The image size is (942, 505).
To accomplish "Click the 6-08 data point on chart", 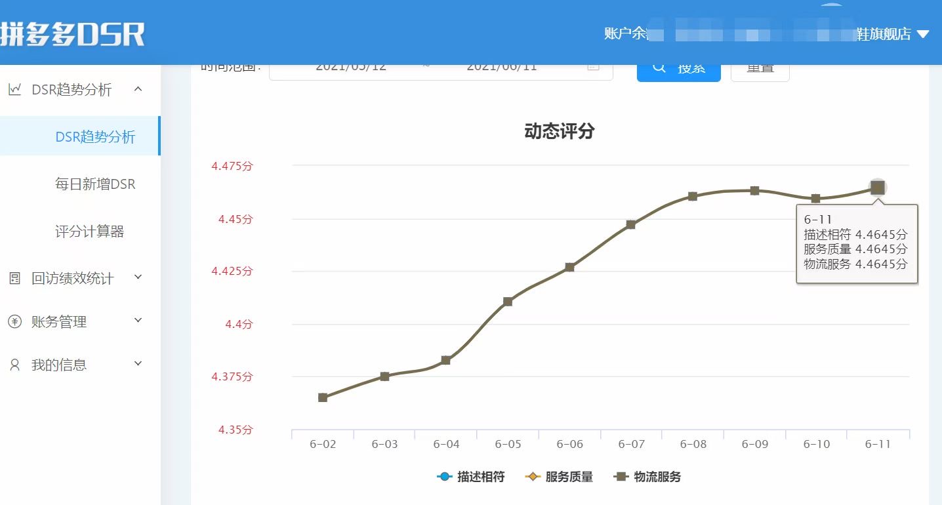I will click(x=693, y=196).
